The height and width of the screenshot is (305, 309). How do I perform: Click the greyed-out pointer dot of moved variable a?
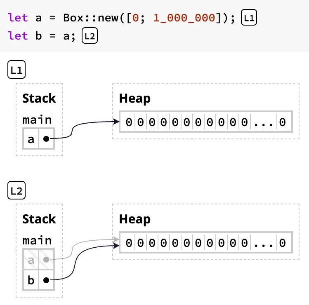pyautogui.click(x=46, y=260)
